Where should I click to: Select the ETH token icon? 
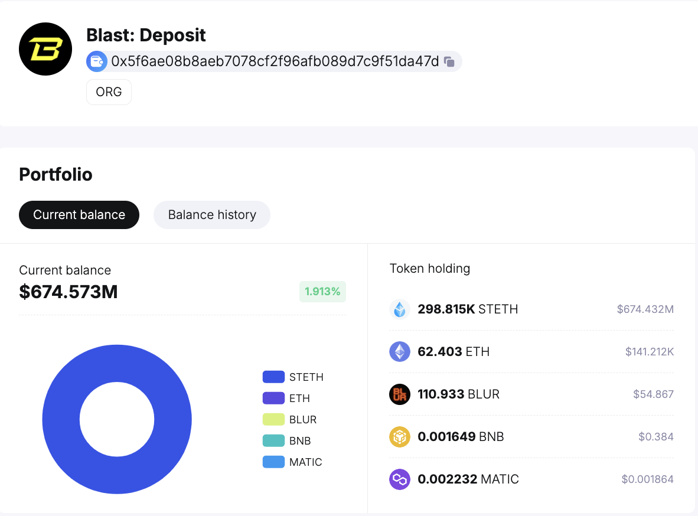click(x=400, y=351)
